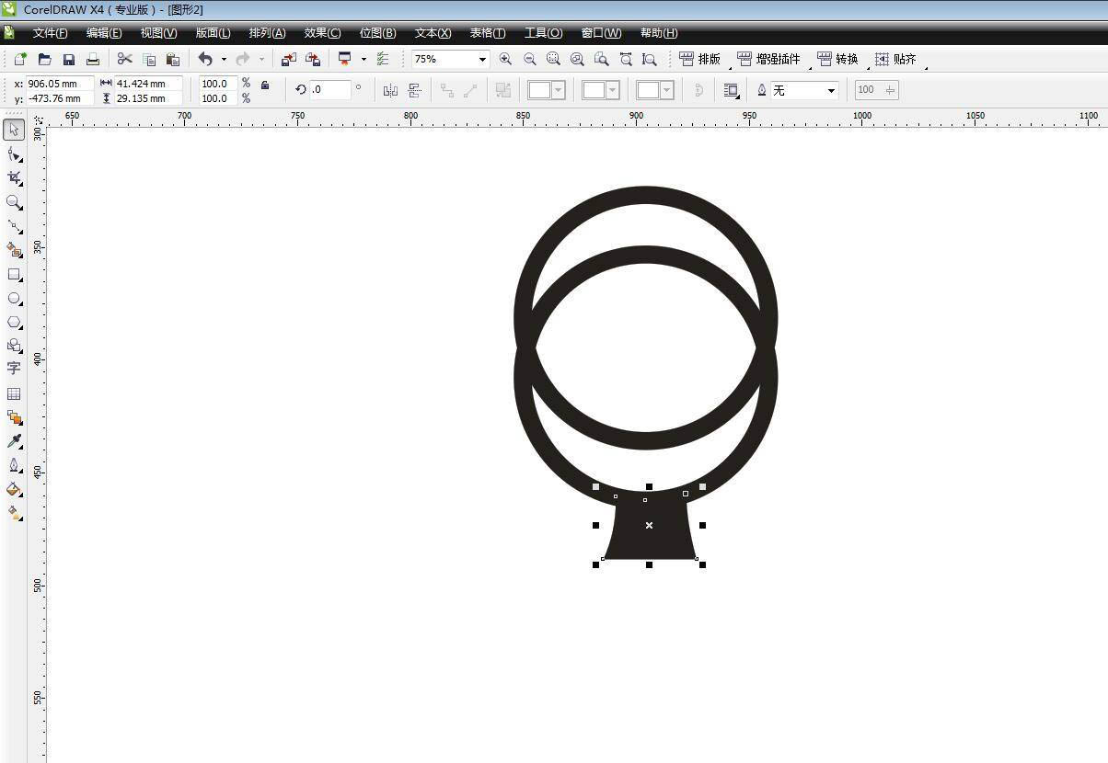Pick the Eyedropper tool

coord(14,441)
